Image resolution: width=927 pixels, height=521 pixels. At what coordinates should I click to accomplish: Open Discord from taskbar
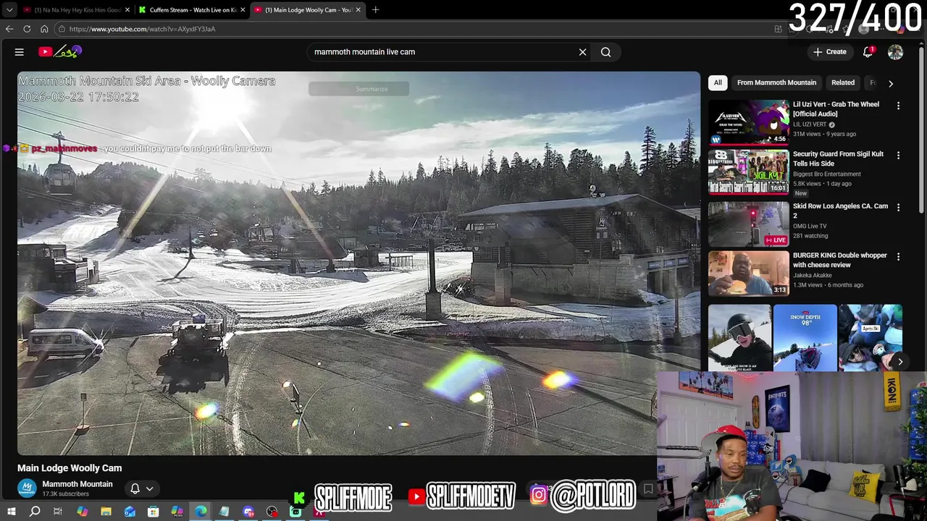coord(248,512)
